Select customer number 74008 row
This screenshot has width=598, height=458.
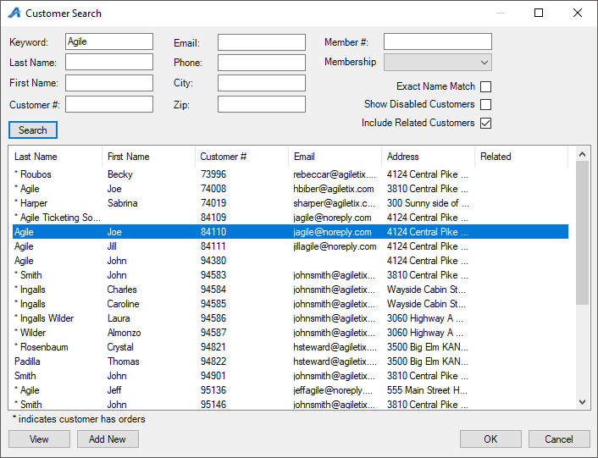click(x=291, y=189)
